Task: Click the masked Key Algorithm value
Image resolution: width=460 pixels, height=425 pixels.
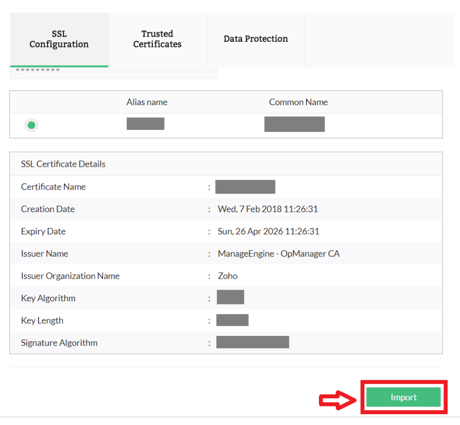Action: point(230,297)
